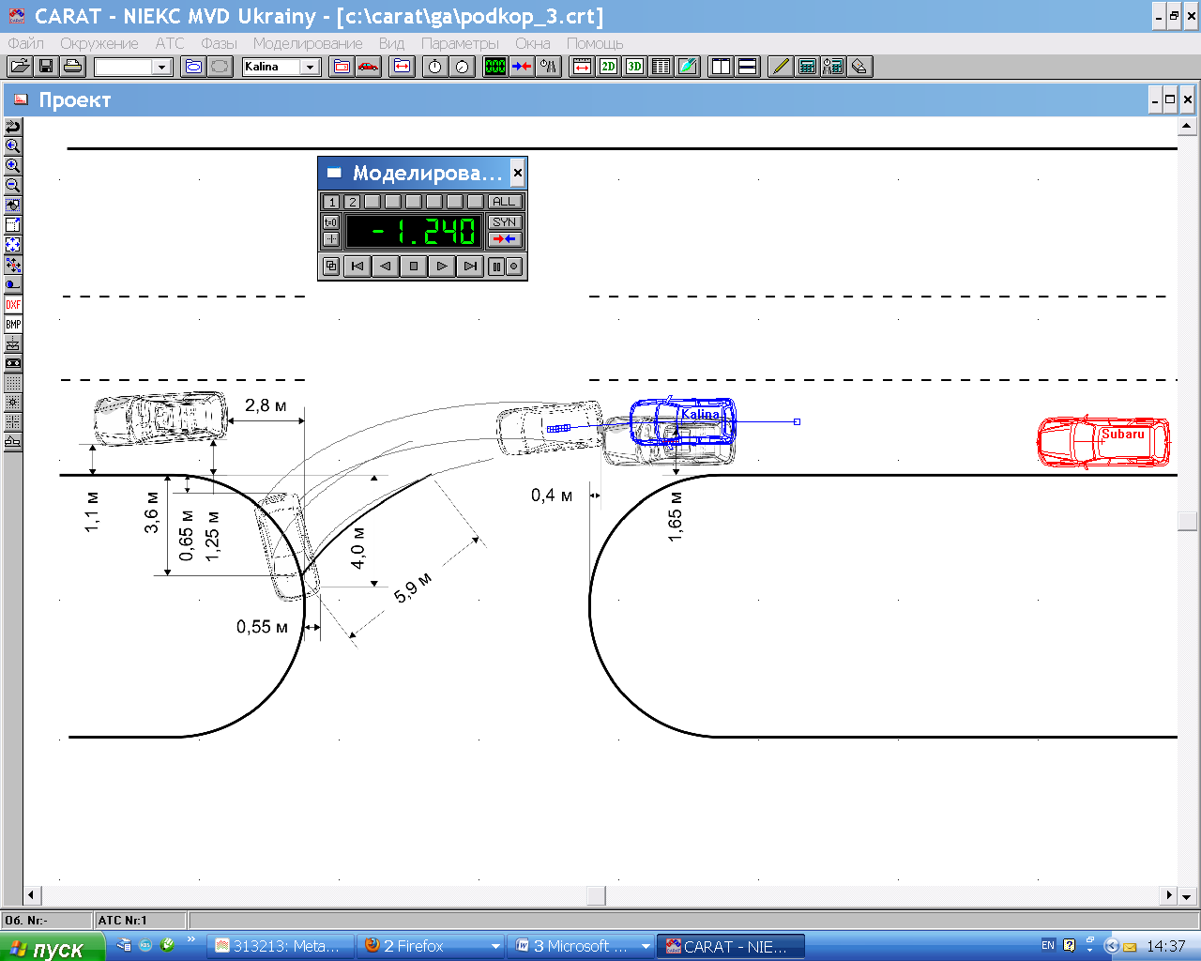Image resolution: width=1201 pixels, height=961 pixels.
Task: Print using the printer toolbar icon
Action: (73, 67)
